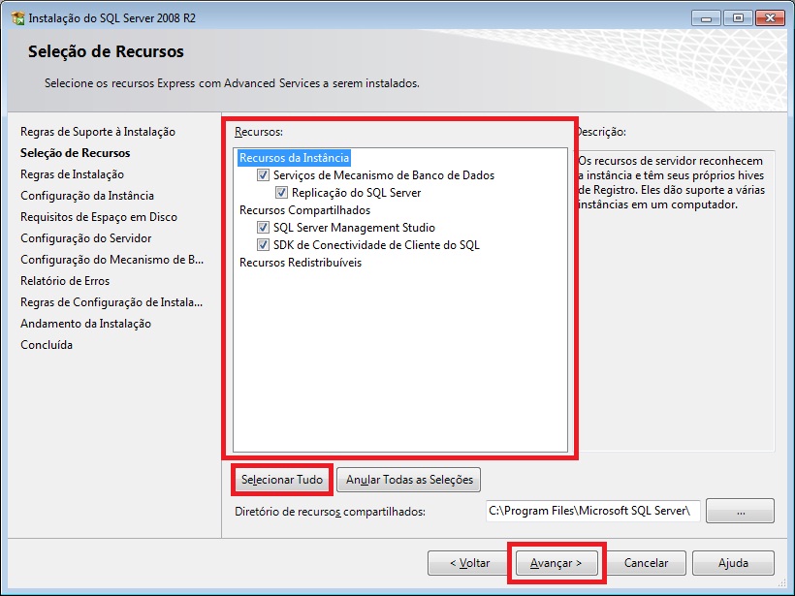Screen dimensions: 795x596
Task: Click the Descrição text panel
Action: (x=676, y=300)
